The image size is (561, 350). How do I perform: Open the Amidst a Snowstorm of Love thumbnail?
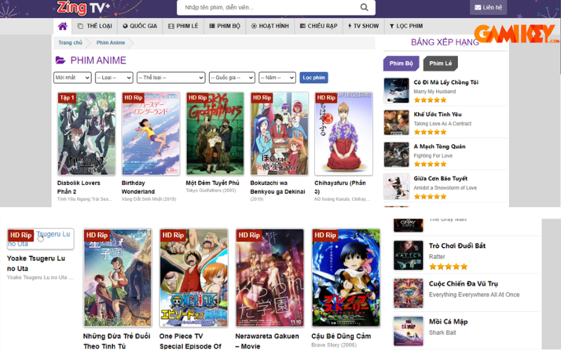point(396,187)
